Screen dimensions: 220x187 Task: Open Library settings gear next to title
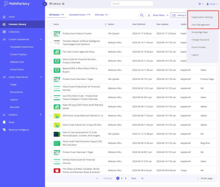63,4
